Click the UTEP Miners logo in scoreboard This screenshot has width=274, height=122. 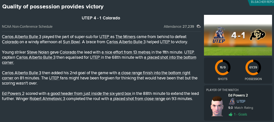[x=219, y=35]
